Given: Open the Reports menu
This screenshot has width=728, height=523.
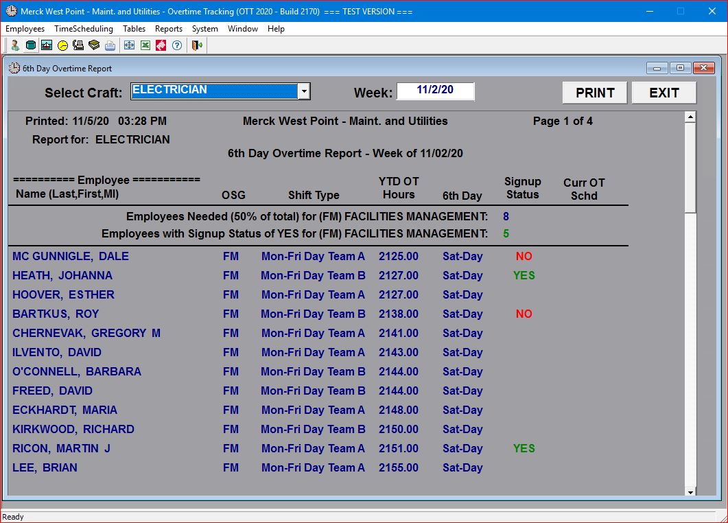Looking at the screenshot, I should pos(168,29).
